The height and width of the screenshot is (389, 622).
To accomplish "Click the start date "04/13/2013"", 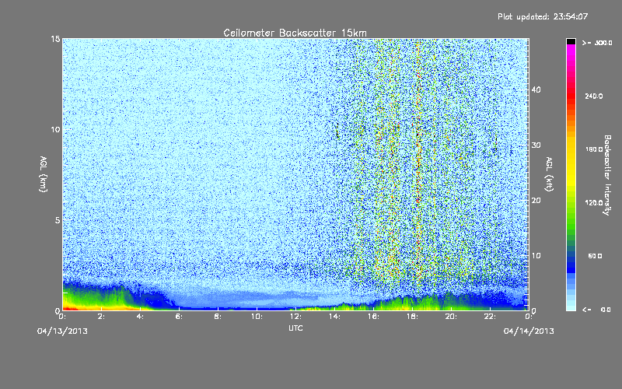I will pos(62,331).
